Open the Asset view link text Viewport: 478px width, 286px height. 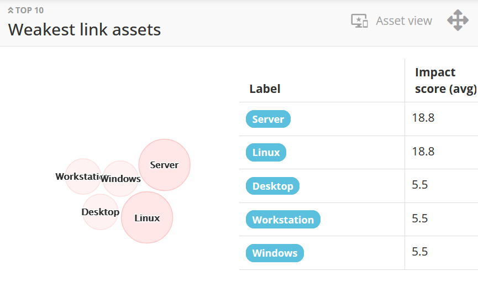click(x=404, y=21)
